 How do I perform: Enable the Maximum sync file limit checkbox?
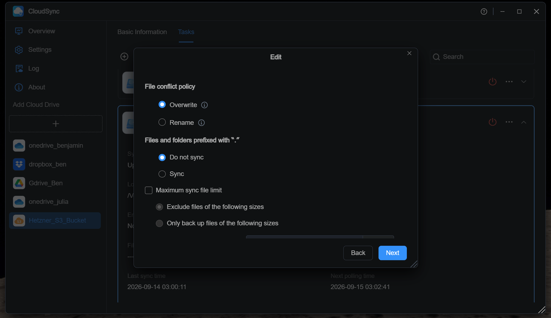(149, 190)
